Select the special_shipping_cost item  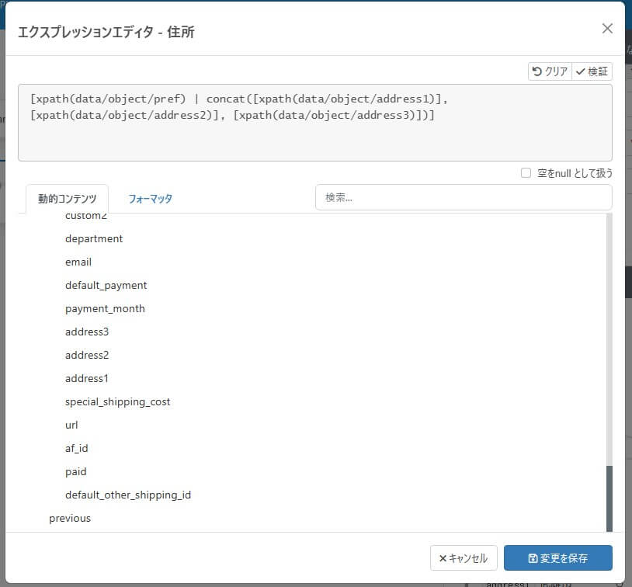click(118, 402)
